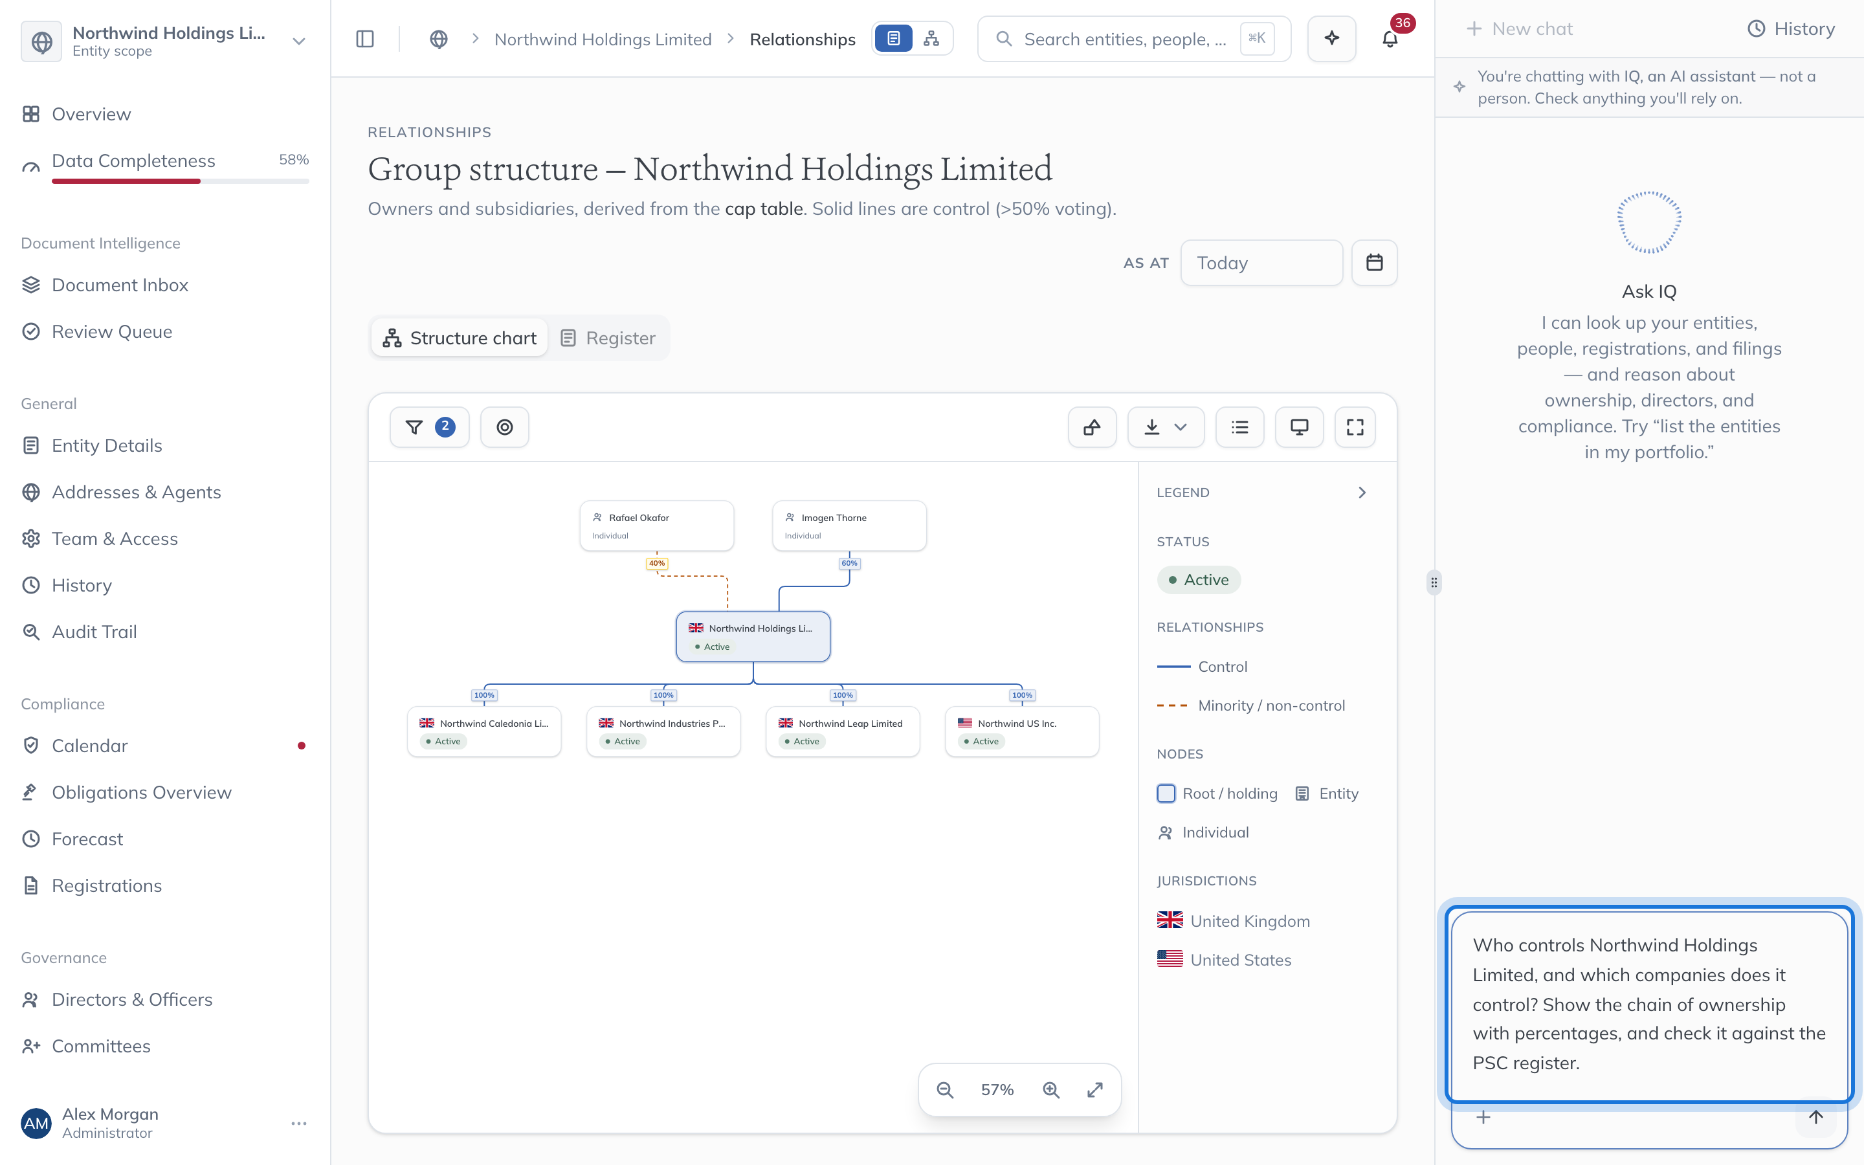Open Alex Morgan user options menu
Screen dimensions: 1864x1165
[299, 1124]
